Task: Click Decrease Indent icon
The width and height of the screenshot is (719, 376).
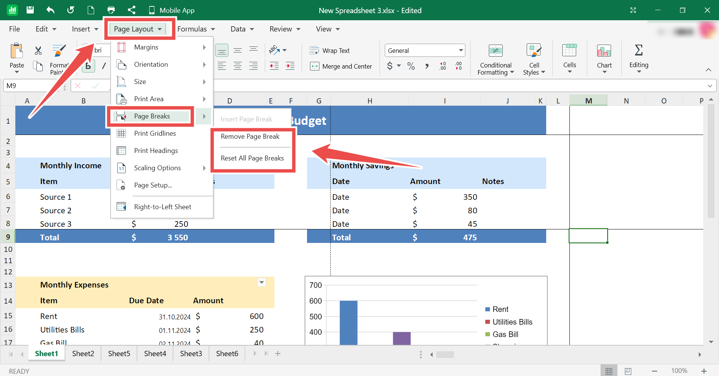Action: [x=274, y=66]
